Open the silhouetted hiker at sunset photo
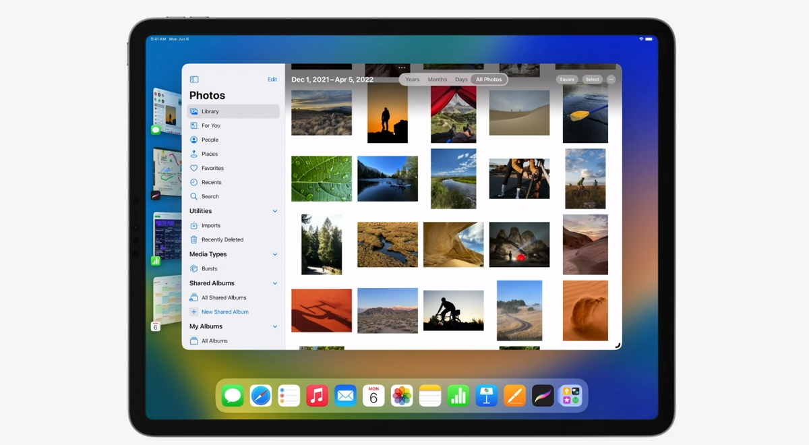Screen dimensions: 809x445 [x=388, y=113]
